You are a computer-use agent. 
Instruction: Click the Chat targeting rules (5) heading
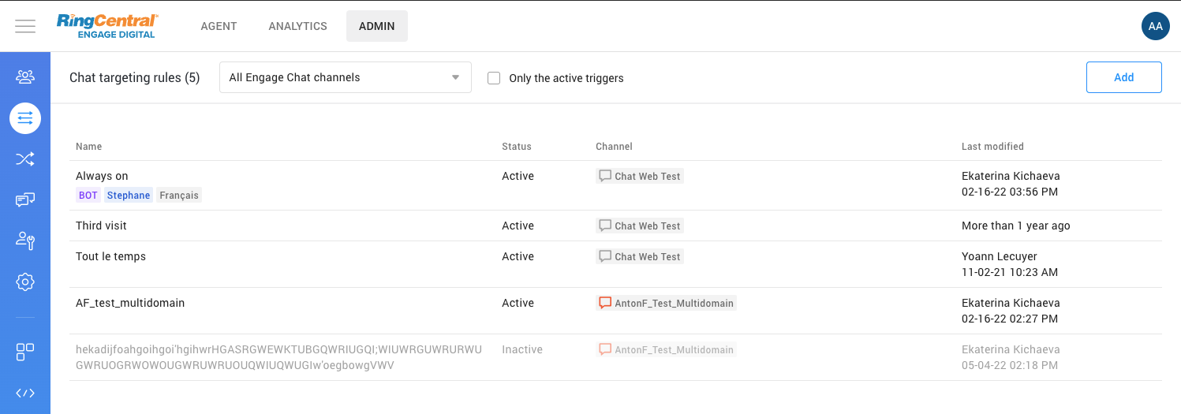coord(135,77)
